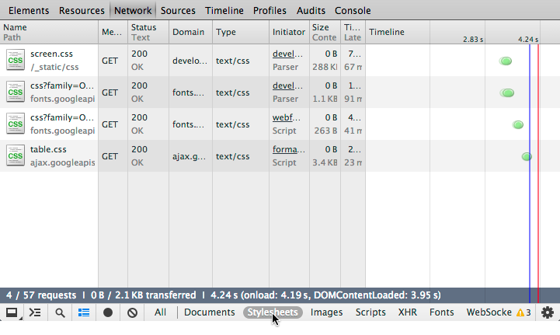The image size is (560, 335).
Task: Open the forma... initiator link
Action: [x=289, y=149]
